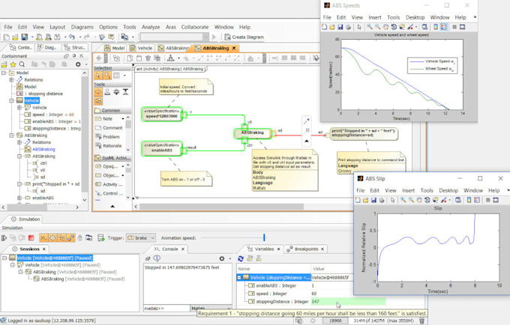Switch to the Model diagram tab
510x325 pixels.
[x=115, y=48]
